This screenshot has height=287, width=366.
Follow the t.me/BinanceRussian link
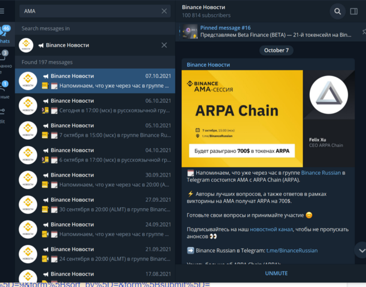[x=292, y=250]
